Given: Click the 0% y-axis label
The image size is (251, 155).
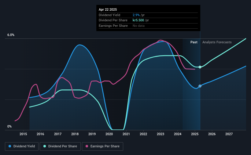Looking at the screenshot, I should pos(9,126).
